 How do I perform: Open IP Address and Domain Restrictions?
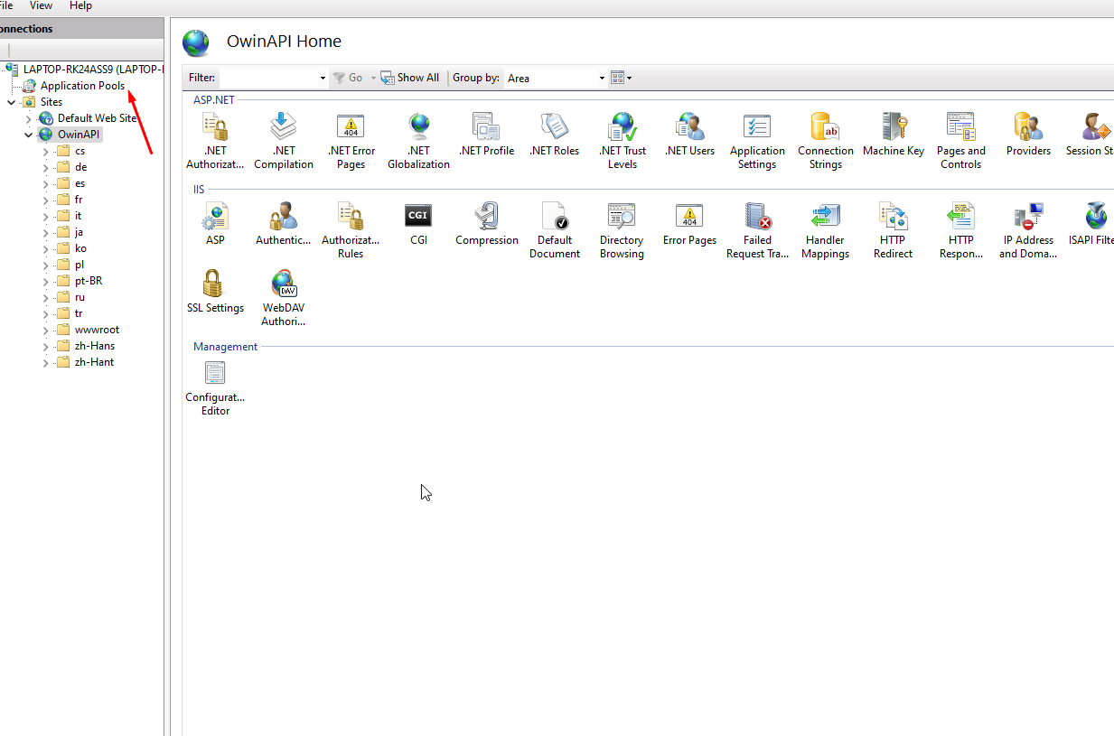(x=1028, y=230)
